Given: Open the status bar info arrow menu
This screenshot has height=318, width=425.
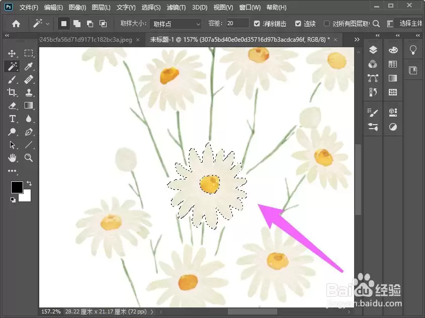Looking at the screenshot, I should (152, 312).
